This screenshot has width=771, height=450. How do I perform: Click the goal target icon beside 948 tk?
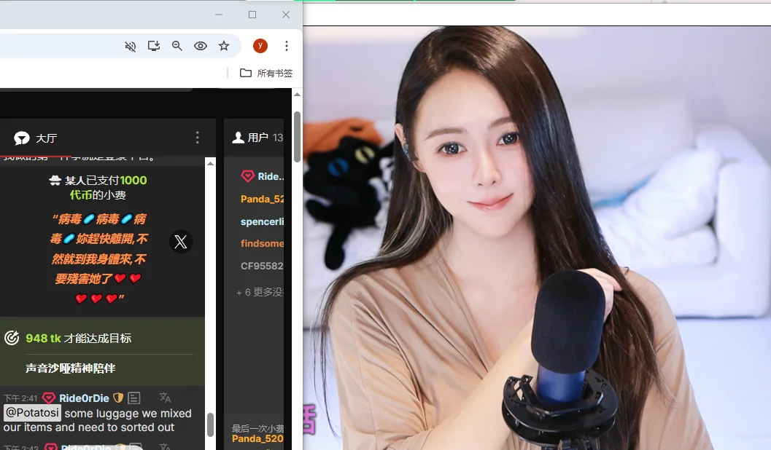tap(12, 338)
